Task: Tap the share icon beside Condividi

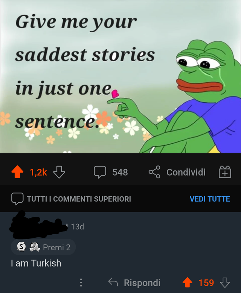Action: pos(154,172)
